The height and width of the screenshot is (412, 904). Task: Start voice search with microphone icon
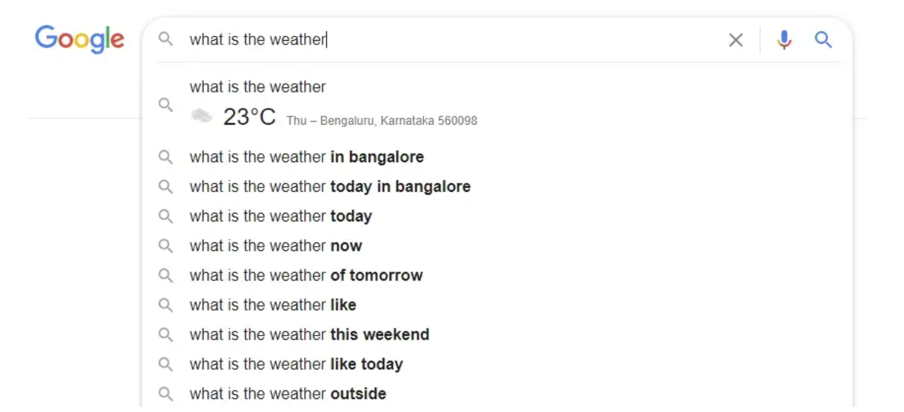(784, 40)
